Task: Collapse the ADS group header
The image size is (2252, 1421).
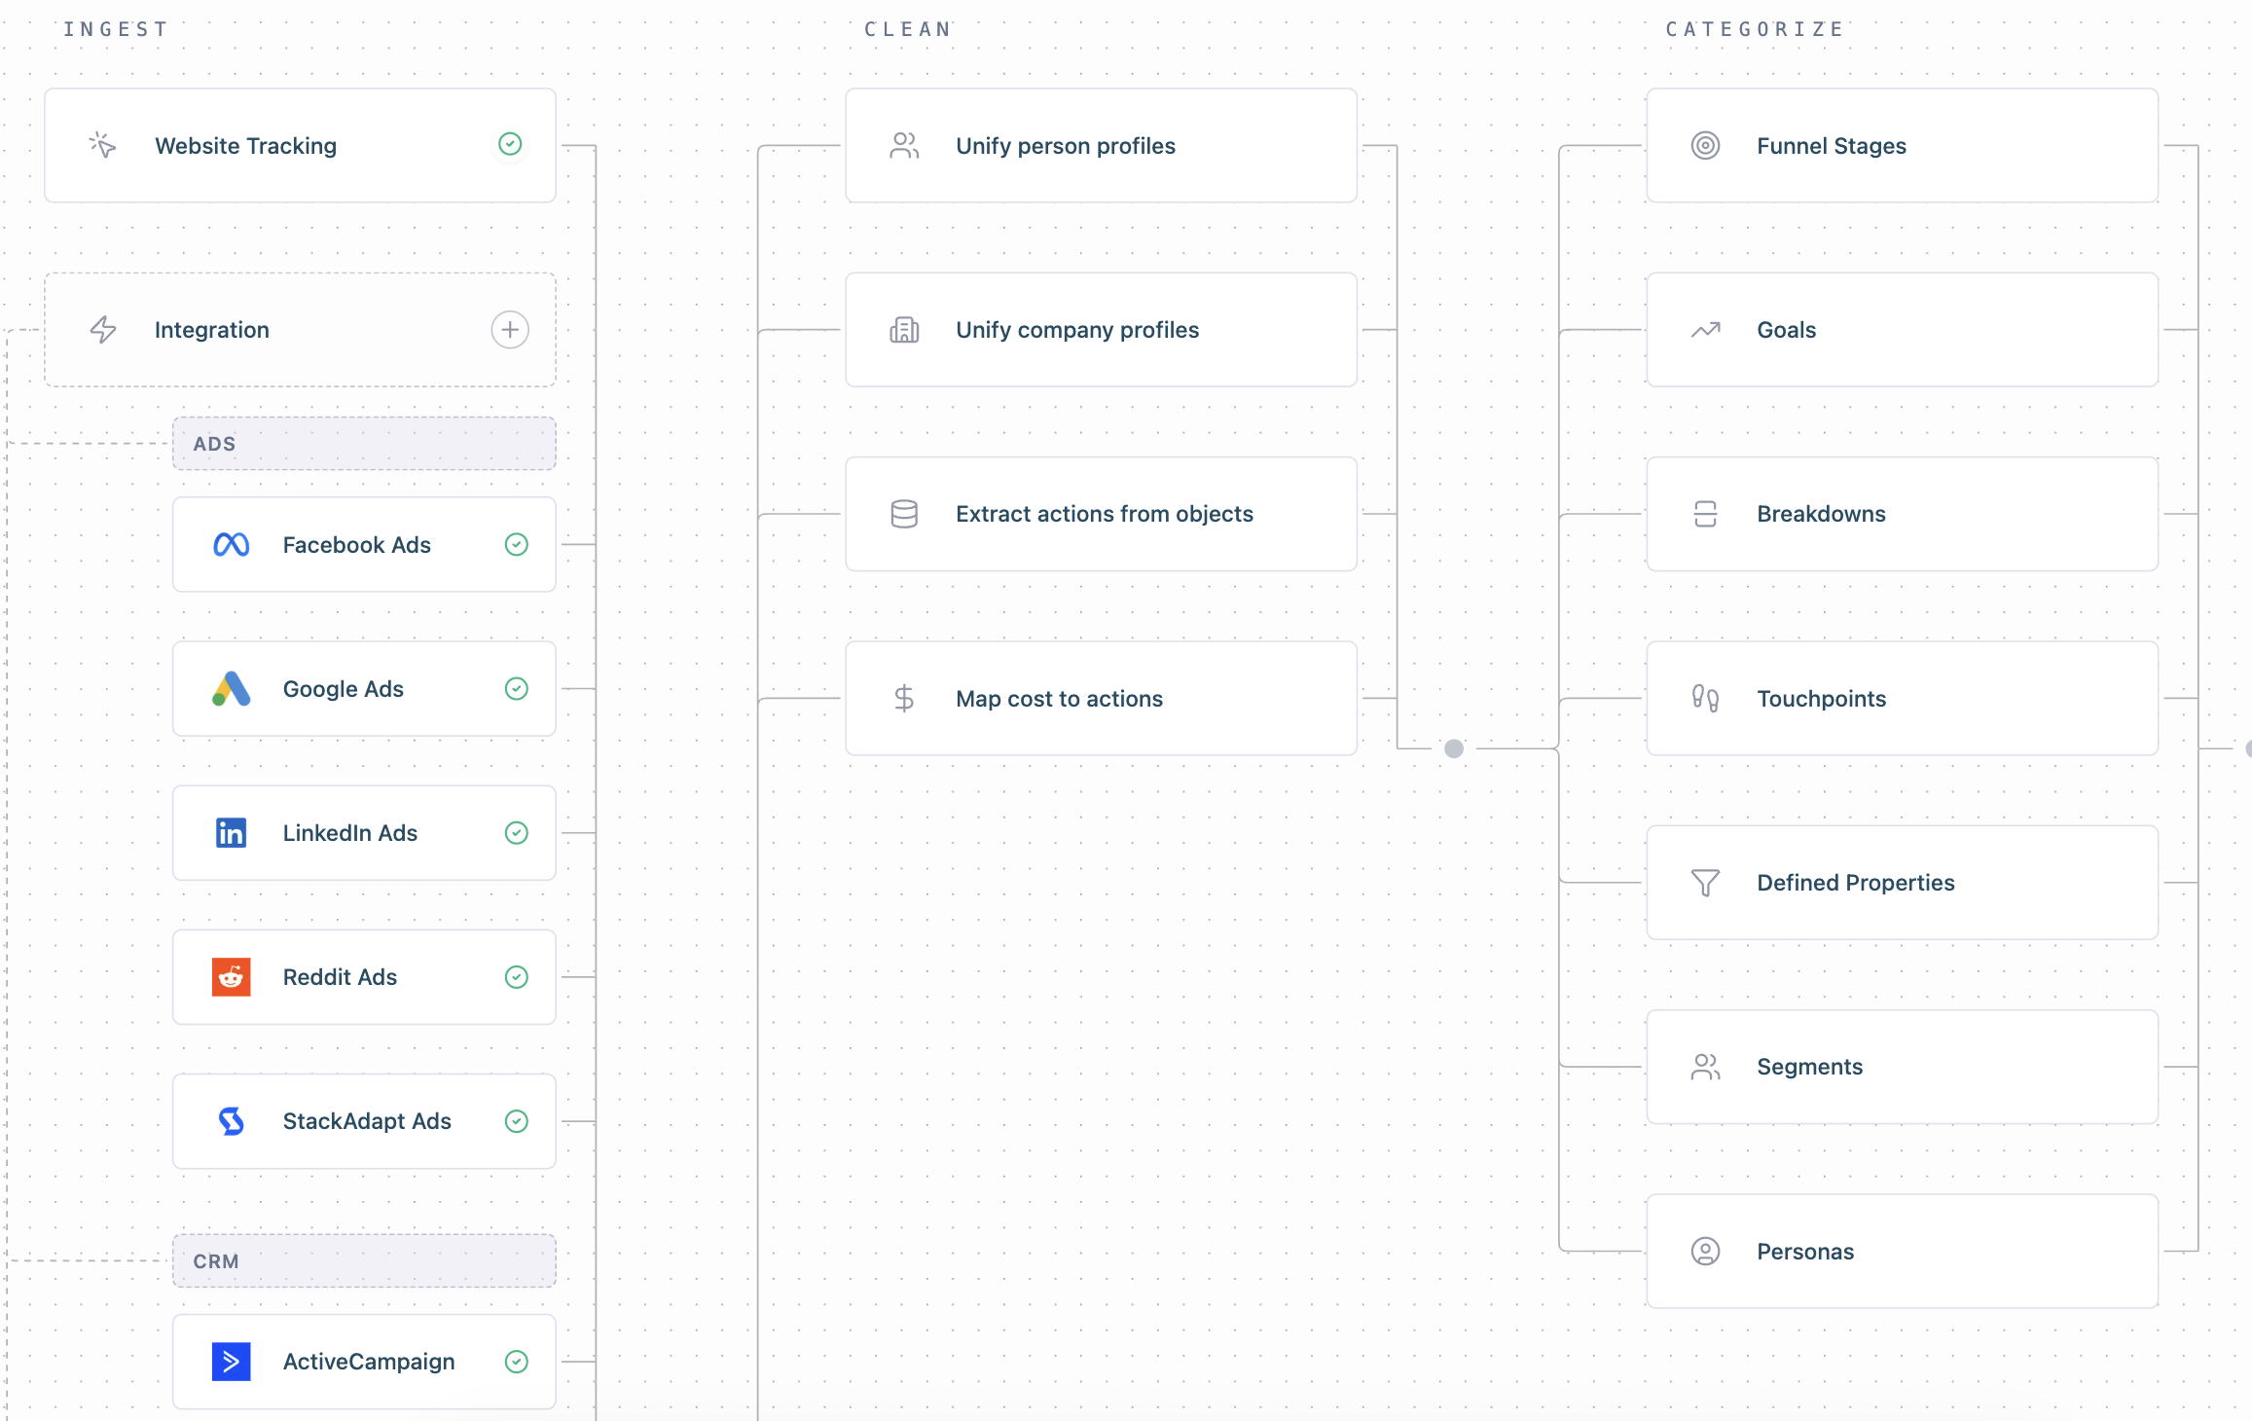Action: tap(364, 444)
